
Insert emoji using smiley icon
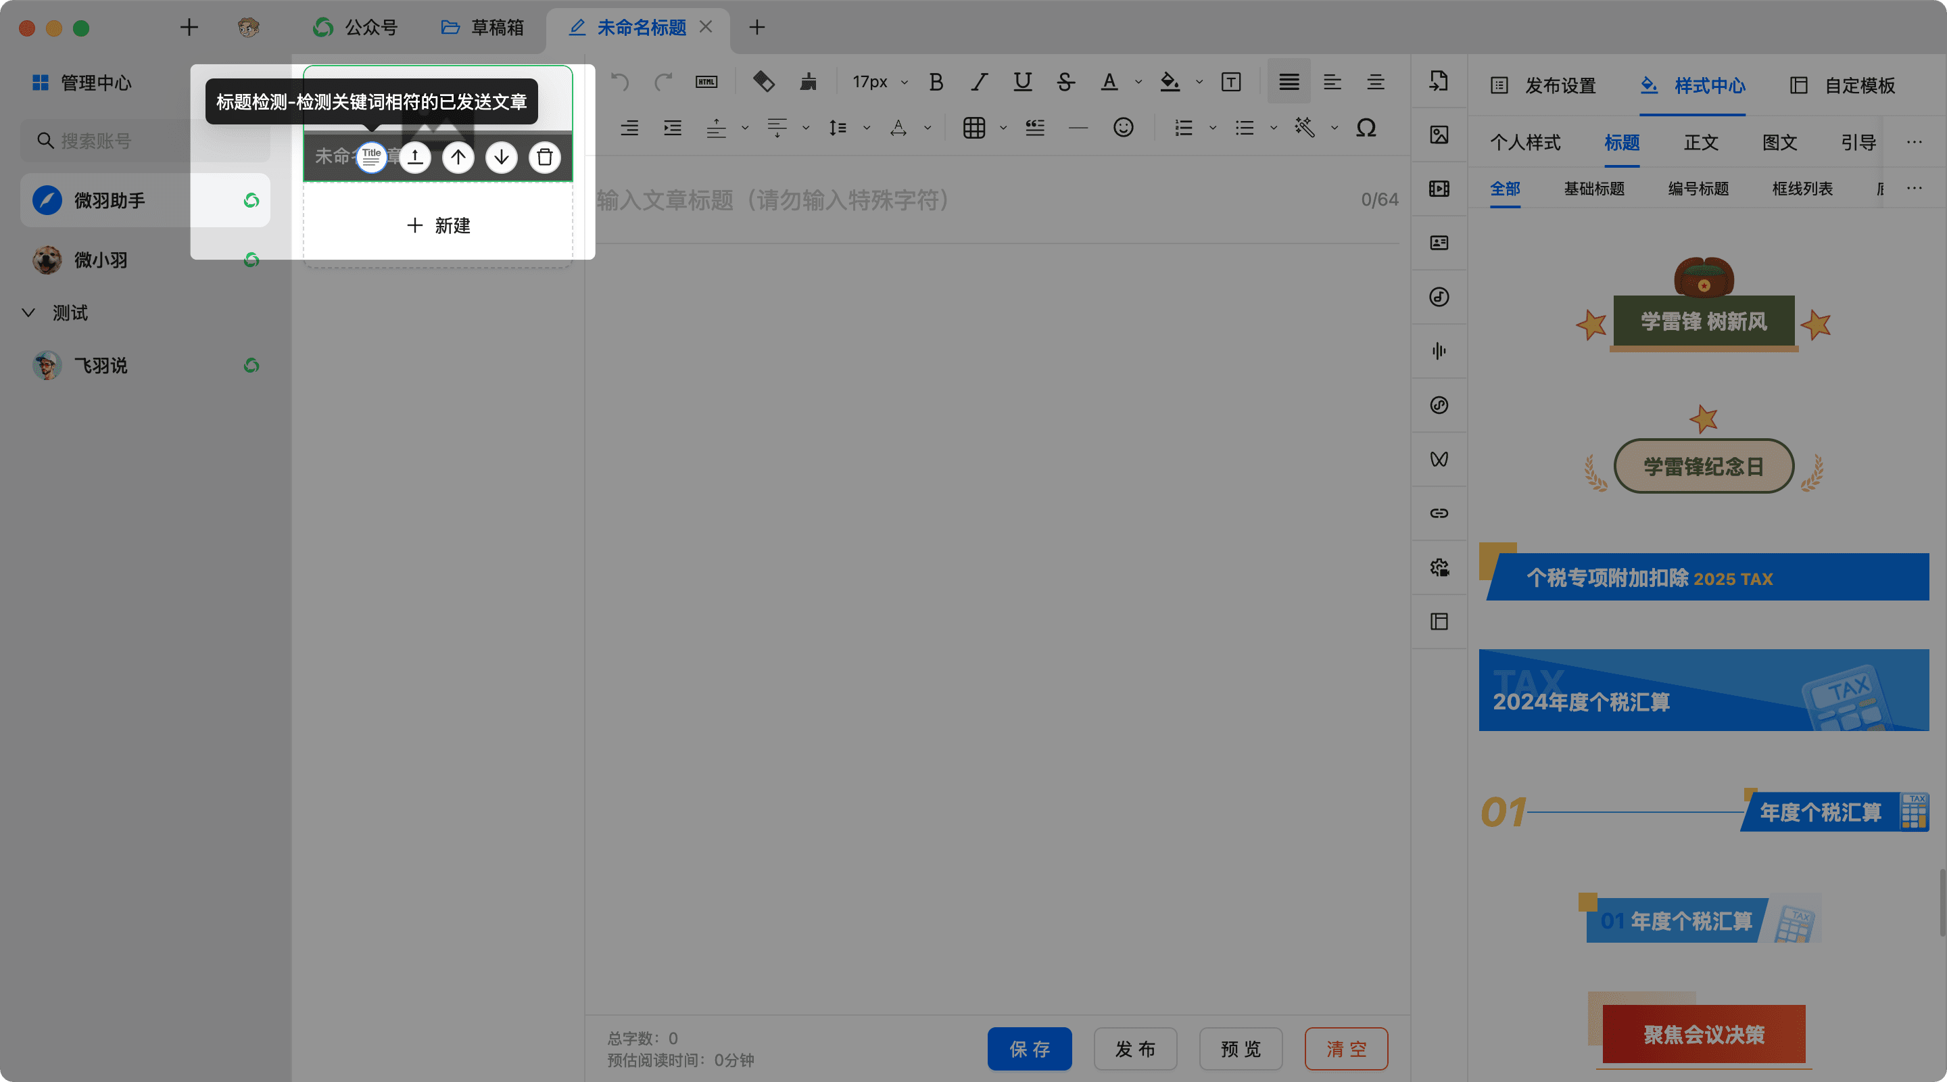(x=1123, y=128)
